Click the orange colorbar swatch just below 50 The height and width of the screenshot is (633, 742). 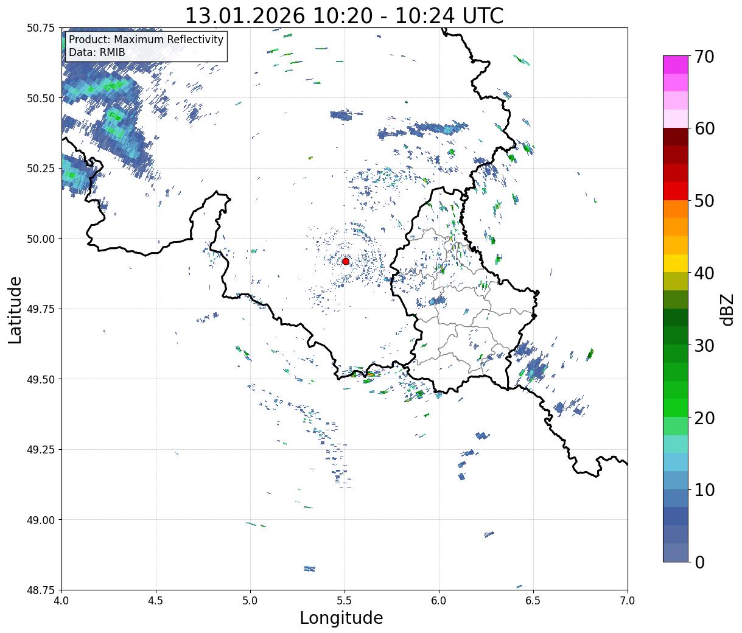click(676, 209)
